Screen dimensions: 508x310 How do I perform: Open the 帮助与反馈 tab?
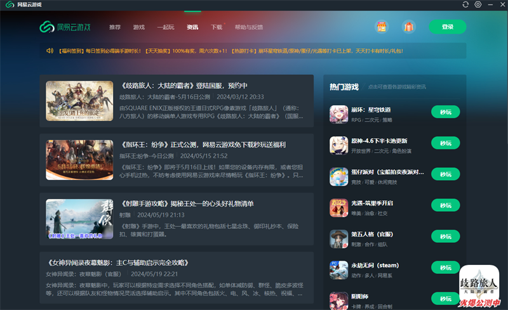[x=249, y=27]
